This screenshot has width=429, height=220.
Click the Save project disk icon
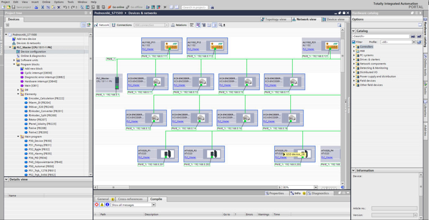pos(14,7)
